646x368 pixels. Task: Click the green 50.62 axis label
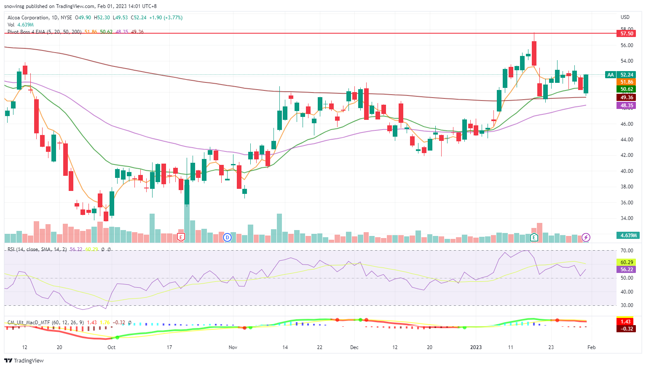point(627,89)
